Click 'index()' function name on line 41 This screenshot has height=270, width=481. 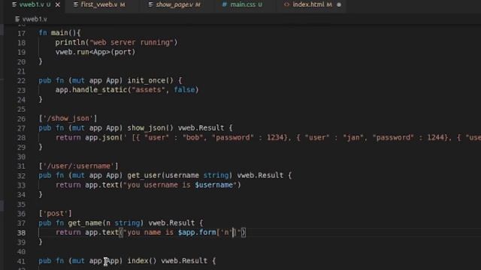(142, 261)
